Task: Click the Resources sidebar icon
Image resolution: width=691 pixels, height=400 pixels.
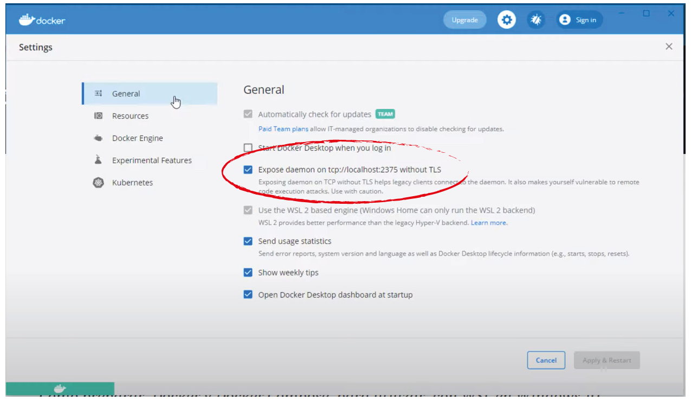Action: pyautogui.click(x=98, y=116)
